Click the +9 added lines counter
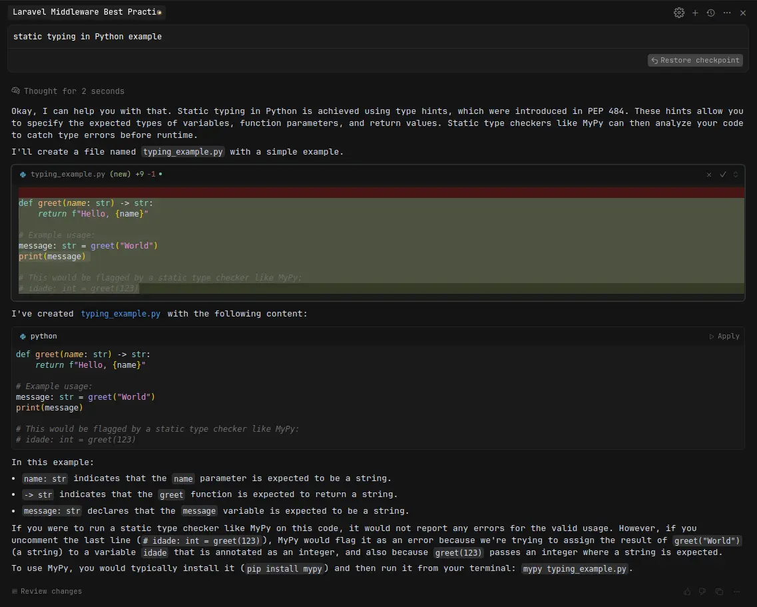Viewport: 757px width, 607px height. coord(140,174)
